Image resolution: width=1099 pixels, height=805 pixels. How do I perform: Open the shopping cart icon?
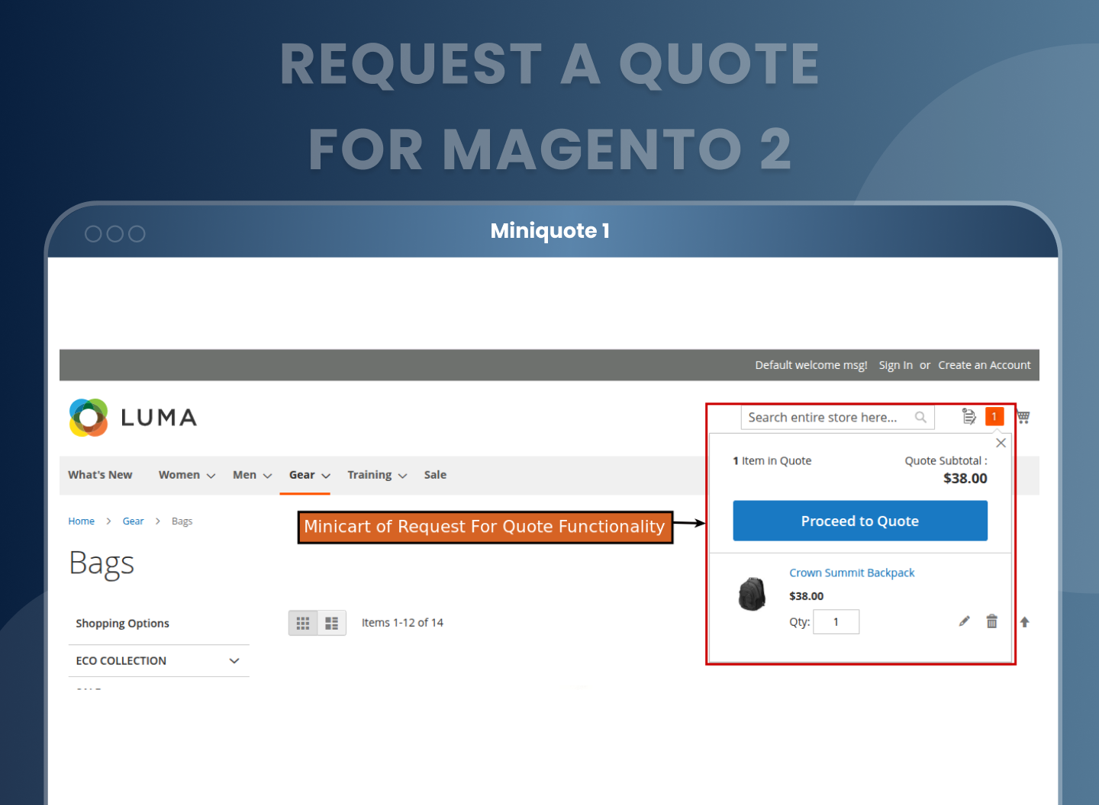pyautogui.click(x=1023, y=416)
